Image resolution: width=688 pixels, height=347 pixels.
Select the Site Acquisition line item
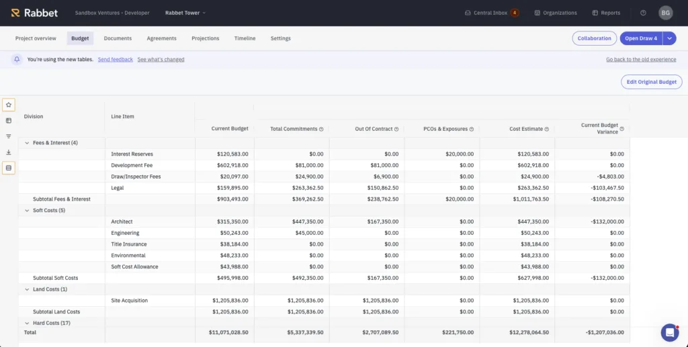point(130,301)
